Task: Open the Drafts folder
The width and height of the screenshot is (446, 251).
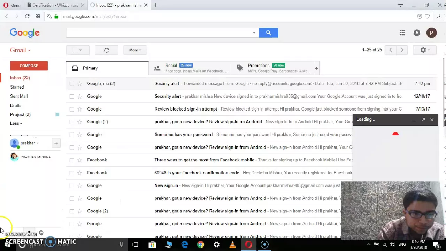Action: point(16,105)
